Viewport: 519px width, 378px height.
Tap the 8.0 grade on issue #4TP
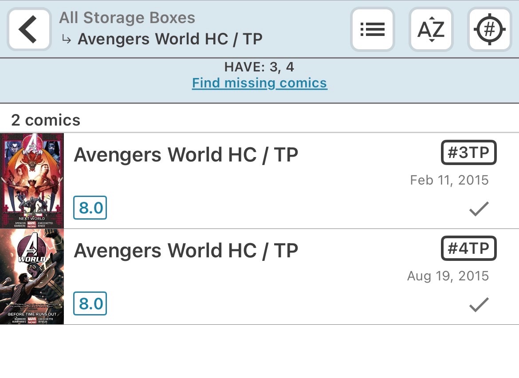(90, 303)
